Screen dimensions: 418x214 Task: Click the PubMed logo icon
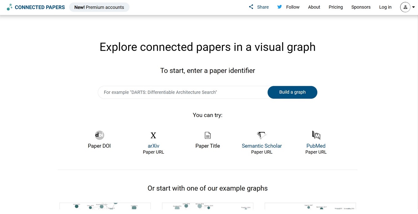point(316,135)
